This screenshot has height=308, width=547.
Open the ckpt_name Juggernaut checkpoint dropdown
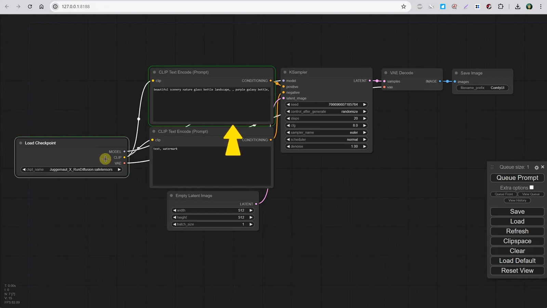(72, 169)
